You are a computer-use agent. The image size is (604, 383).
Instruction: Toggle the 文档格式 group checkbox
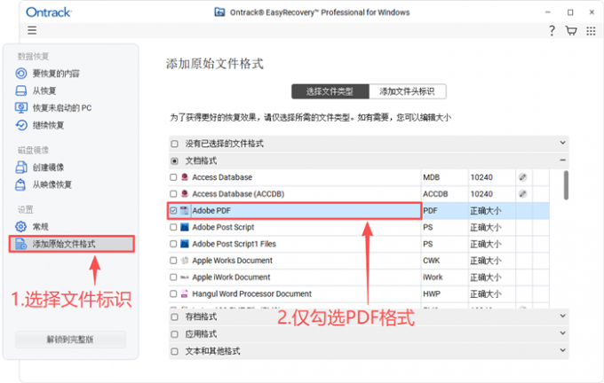point(174,160)
